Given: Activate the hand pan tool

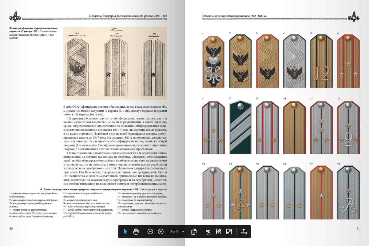Looking at the screenshot, I should pyautogui.click(x=136, y=232).
